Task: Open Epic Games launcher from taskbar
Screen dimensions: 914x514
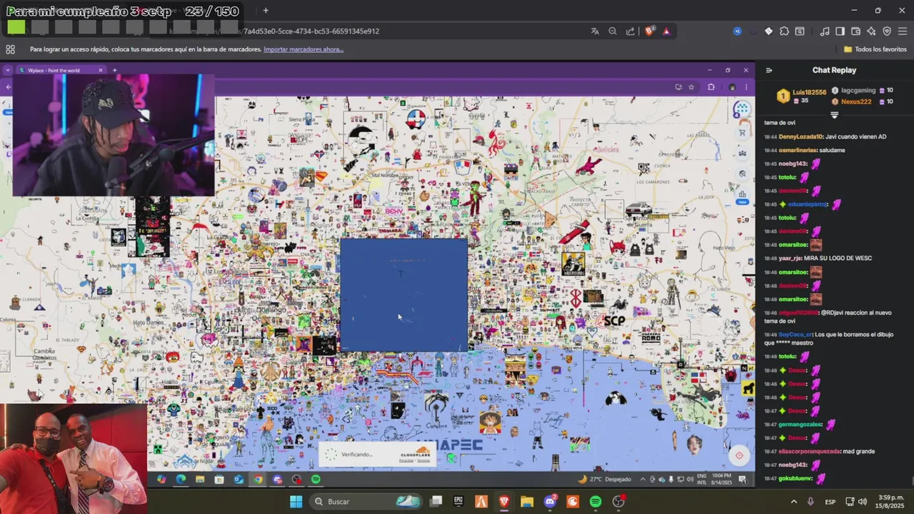Action: click(458, 502)
